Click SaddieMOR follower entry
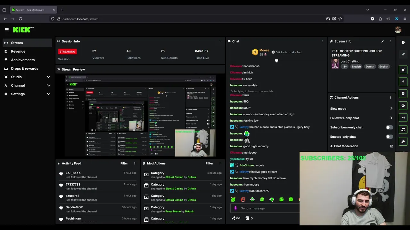410x230 pixels. pyautogui.click(x=74, y=207)
